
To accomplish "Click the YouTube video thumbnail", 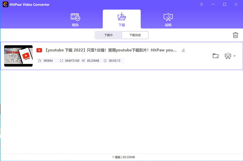I will pos(18,56).
